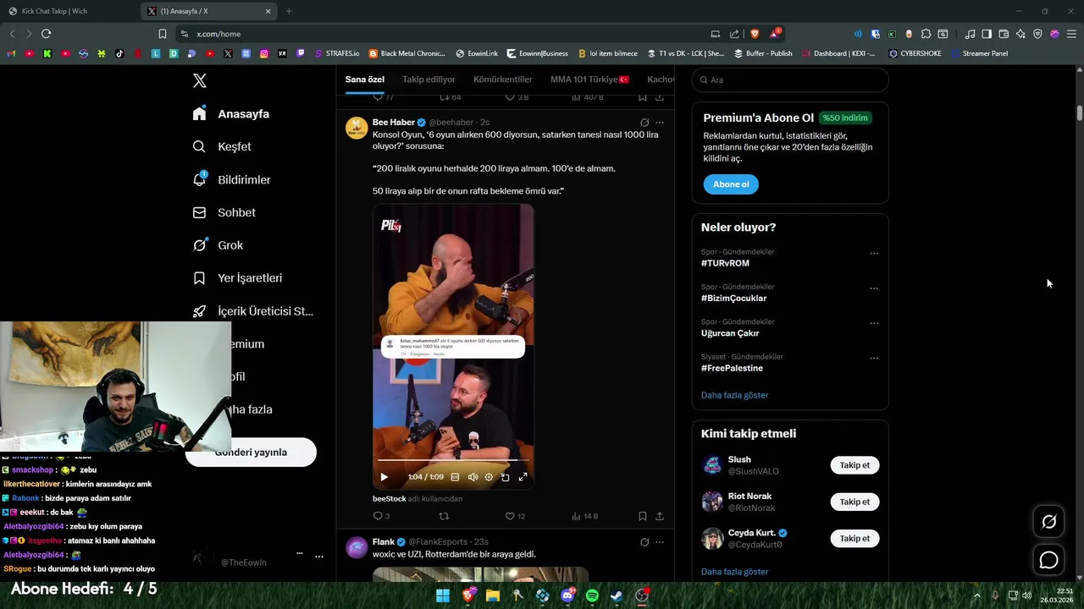Open the floating chat messages button

coord(1048,560)
